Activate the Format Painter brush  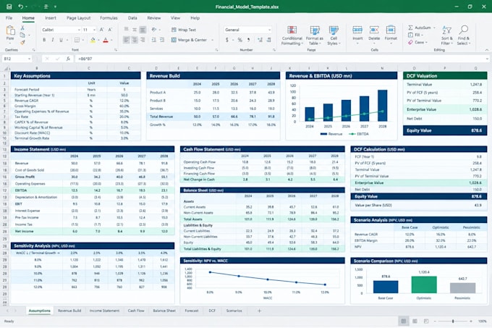22,42
